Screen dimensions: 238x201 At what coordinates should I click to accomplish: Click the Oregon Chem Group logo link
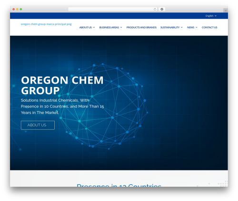click(x=46, y=24)
